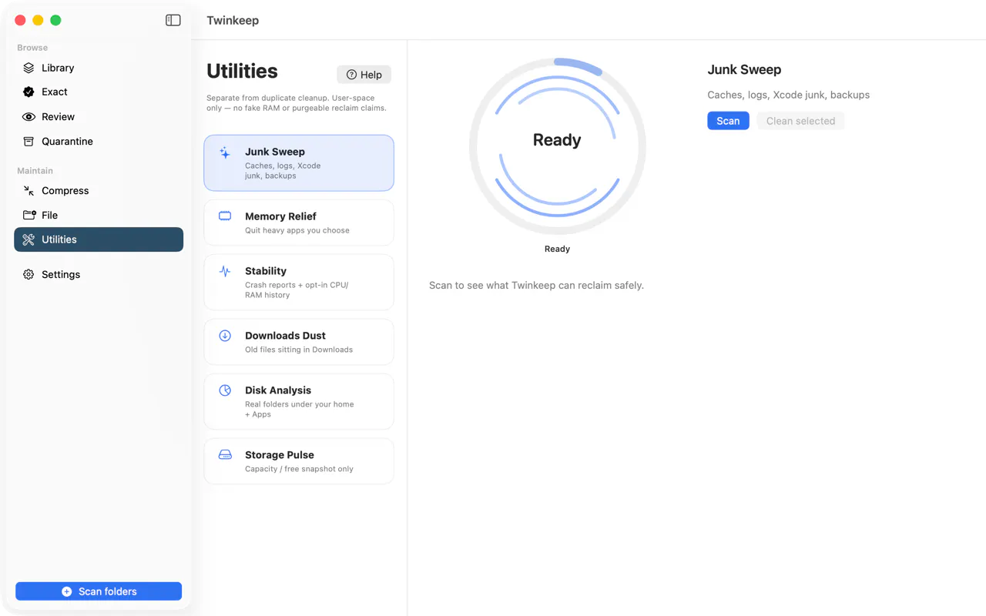This screenshot has height=616, width=986.
Task: Click the Clean selected button
Action: (800, 121)
